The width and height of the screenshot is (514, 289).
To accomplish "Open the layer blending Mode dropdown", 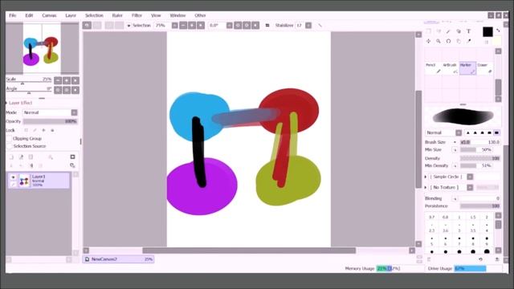I will coord(75,112).
